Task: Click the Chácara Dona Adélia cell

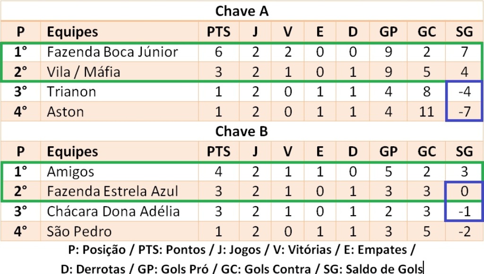Action: click(113, 211)
